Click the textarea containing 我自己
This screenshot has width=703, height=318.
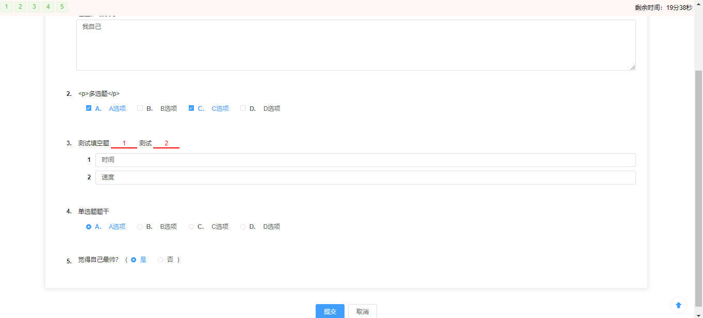click(356, 45)
